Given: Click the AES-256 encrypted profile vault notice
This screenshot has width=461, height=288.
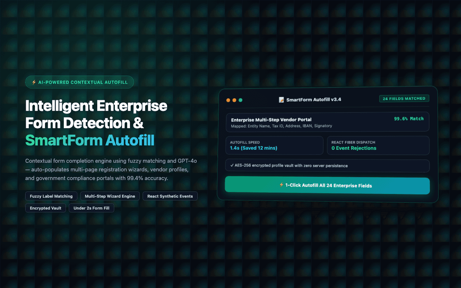Looking at the screenshot, I should (327, 166).
